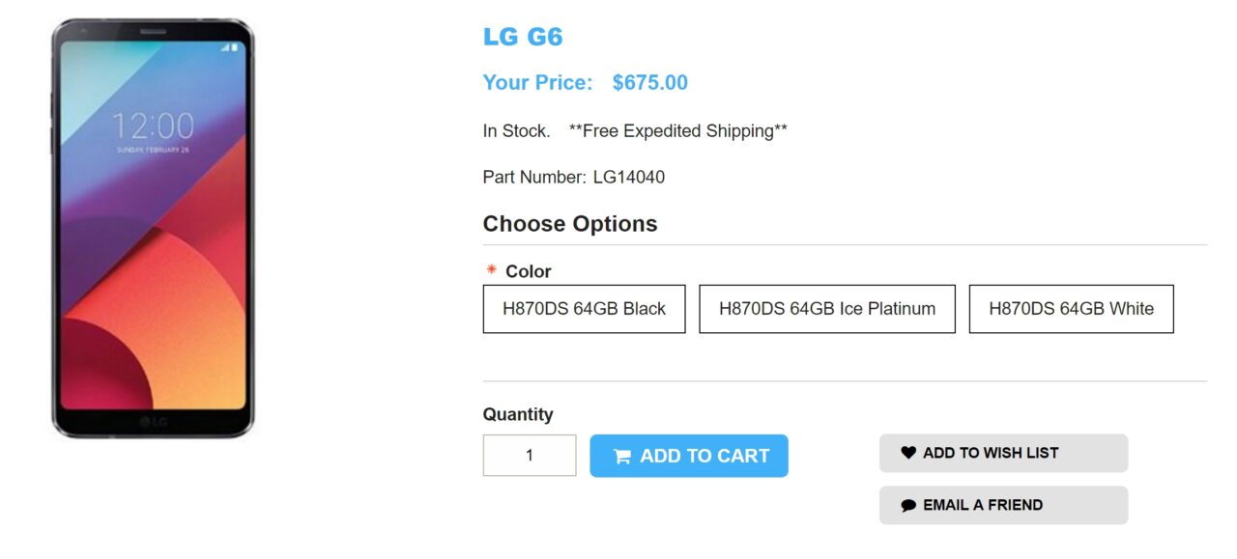1237x559 pixels.
Task: Select the H870DS 64GB Black option
Action: click(x=584, y=309)
